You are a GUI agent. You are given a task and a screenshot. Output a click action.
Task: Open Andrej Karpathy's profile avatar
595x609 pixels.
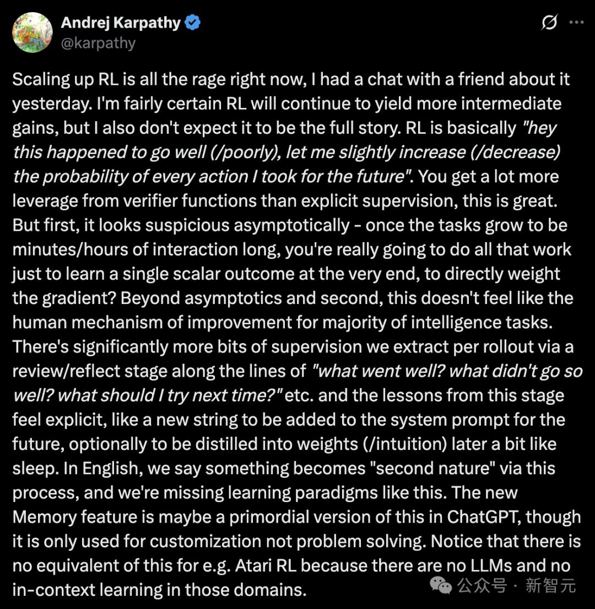click(x=33, y=32)
